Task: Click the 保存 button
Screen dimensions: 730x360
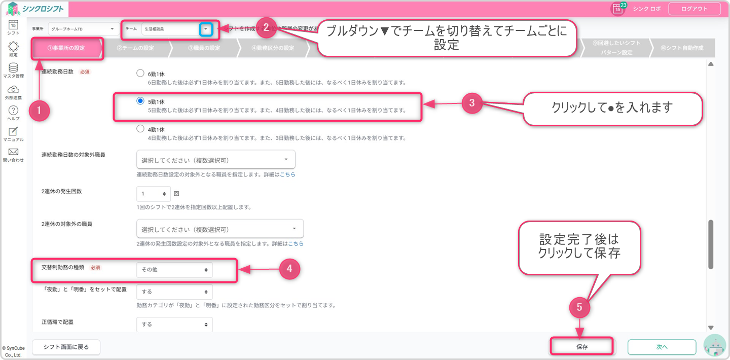Action: pyautogui.click(x=581, y=347)
